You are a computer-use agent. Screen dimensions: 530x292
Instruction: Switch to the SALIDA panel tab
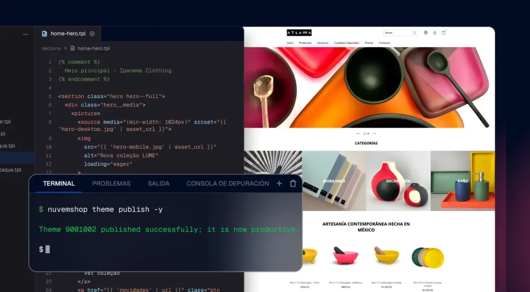tap(159, 183)
